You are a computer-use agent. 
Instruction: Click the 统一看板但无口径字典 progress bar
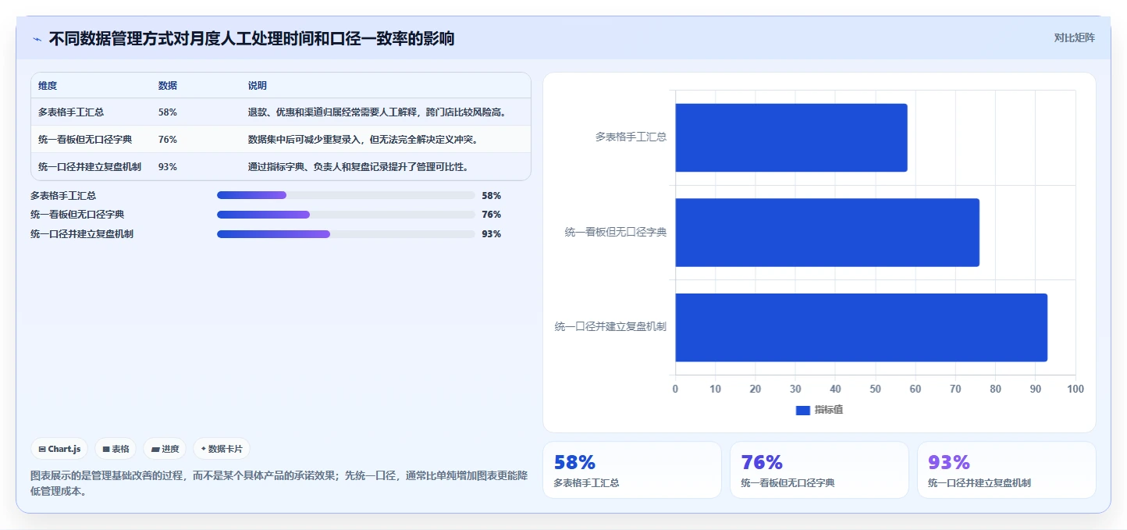[346, 215]
